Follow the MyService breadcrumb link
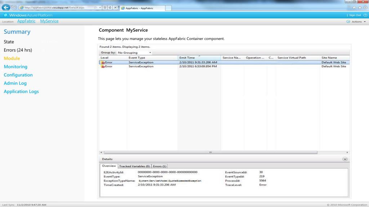The image size is (369, 207). click(x=49, y=21)
